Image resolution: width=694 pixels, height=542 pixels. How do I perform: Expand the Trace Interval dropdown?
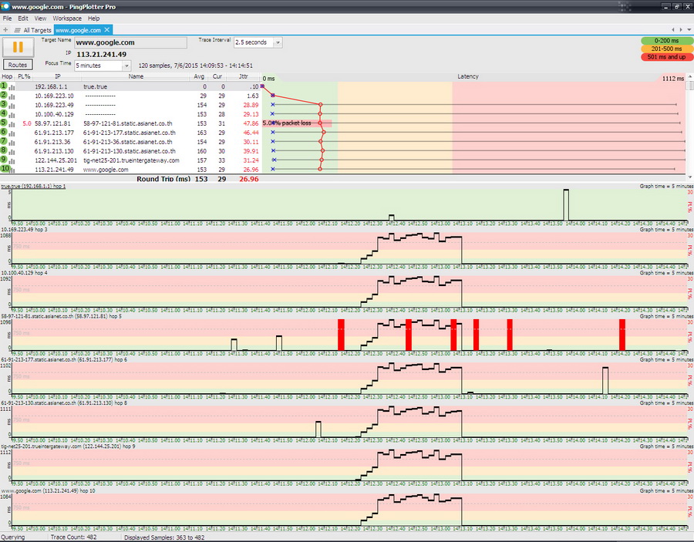(x=278, y=42)
